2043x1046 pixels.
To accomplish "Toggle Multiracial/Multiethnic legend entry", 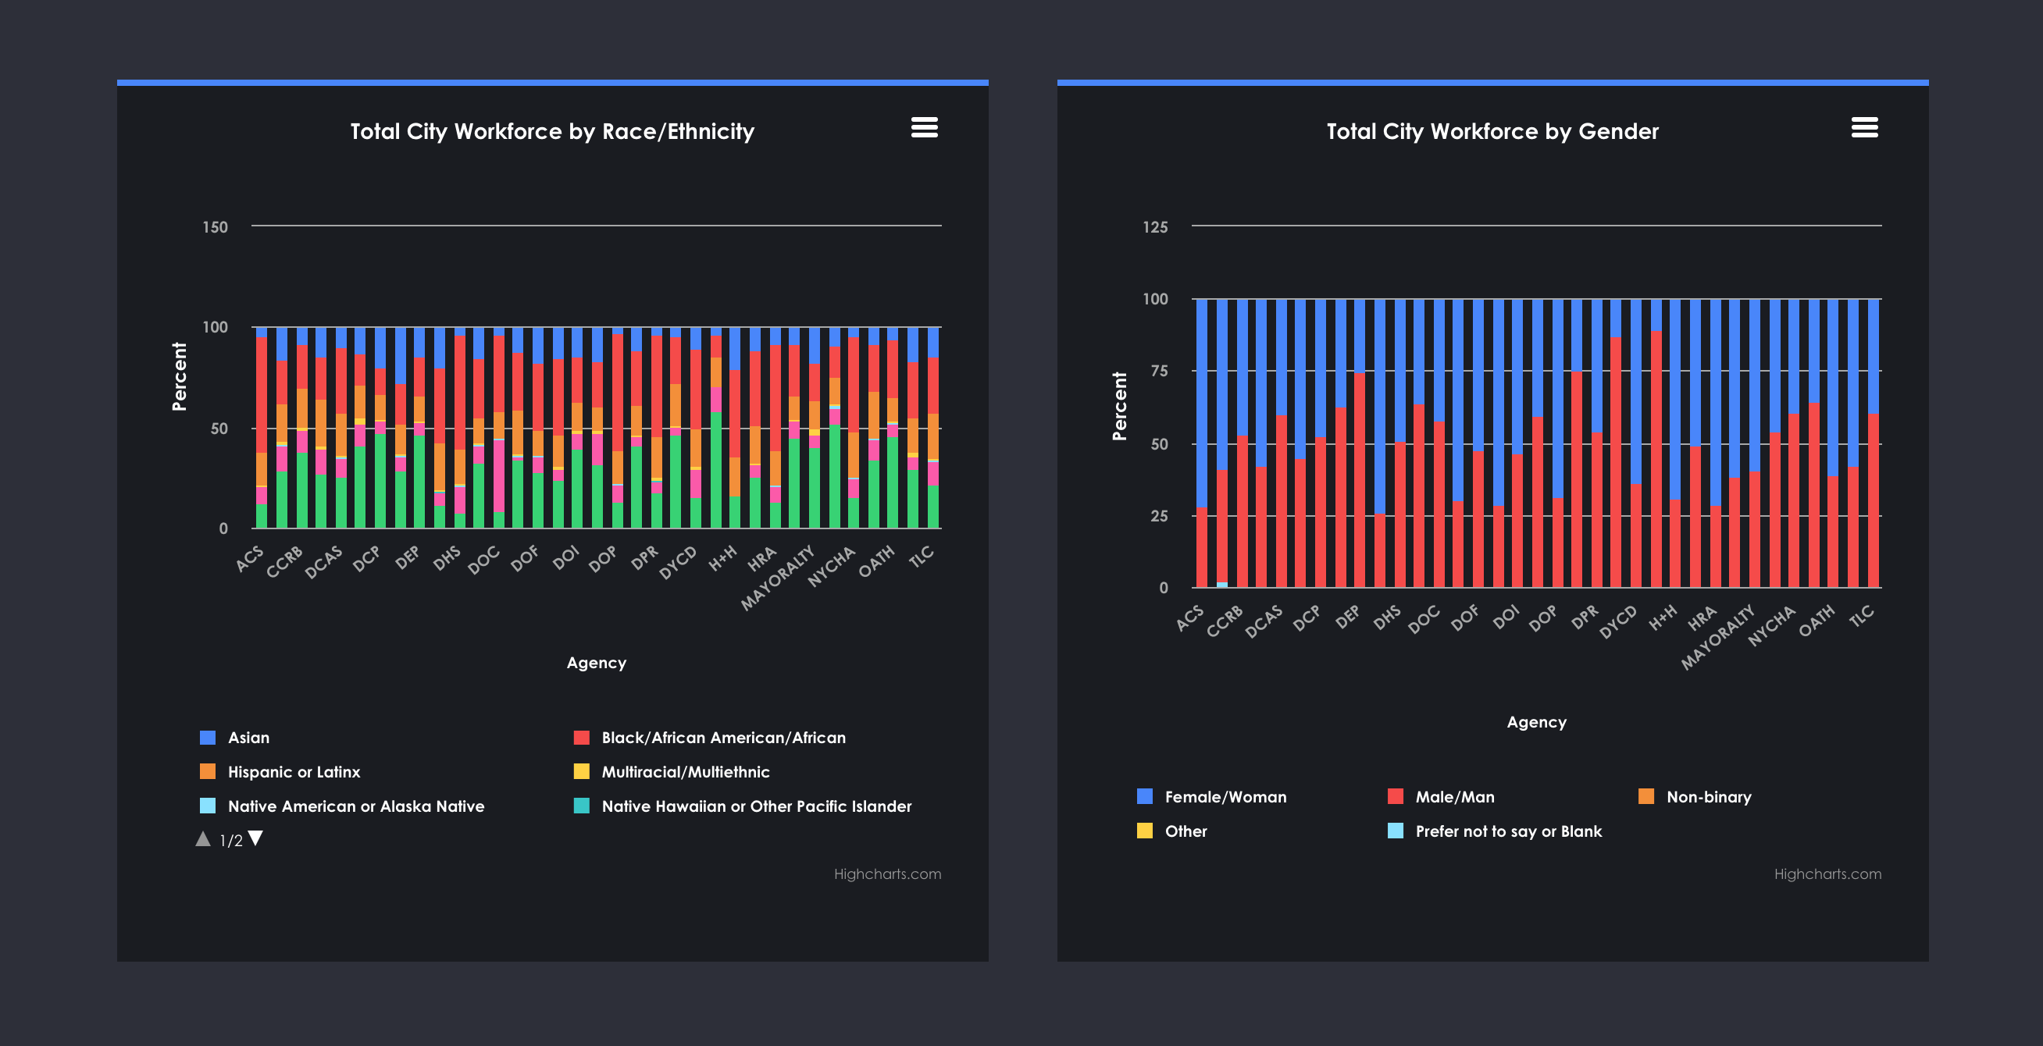I will click(x=672, y=772).
